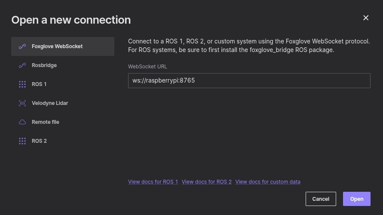Follow the View docs for ROS 2 link
Image resolution: width=383 pixels, height=215 pixels.
click(x=207, y=182)
